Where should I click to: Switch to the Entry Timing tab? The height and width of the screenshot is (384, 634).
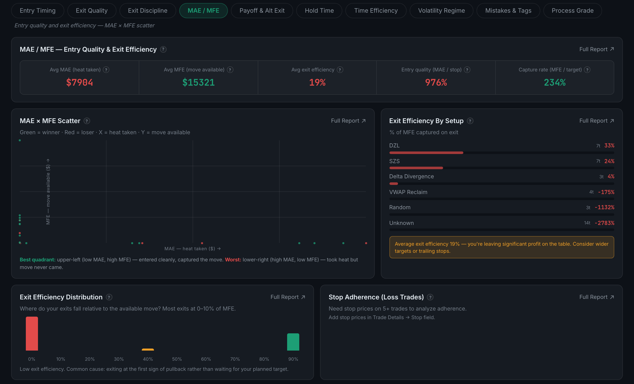pyautogui.click(x=37, y=11)
